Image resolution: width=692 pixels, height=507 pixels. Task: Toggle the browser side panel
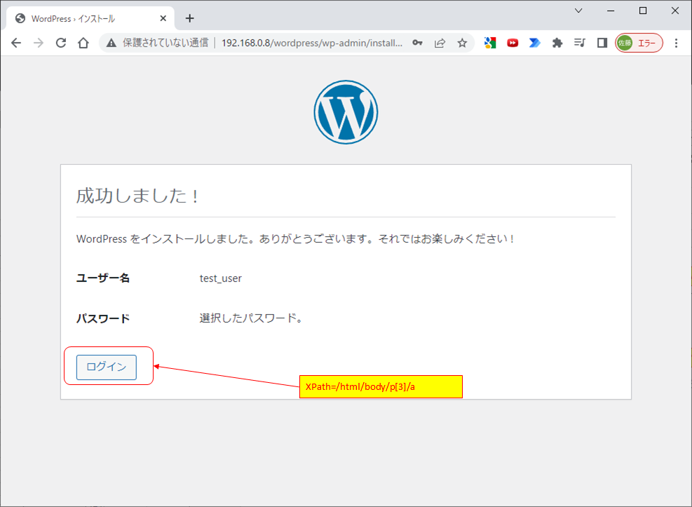(x=602, y=43)
